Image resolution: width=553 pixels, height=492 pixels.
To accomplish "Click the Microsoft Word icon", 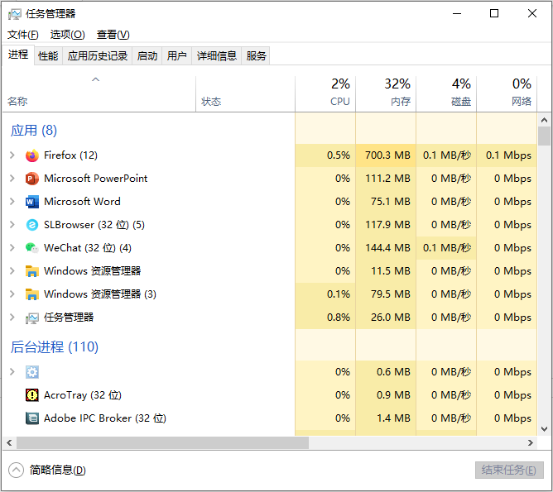I will click(x=32, y=202).
